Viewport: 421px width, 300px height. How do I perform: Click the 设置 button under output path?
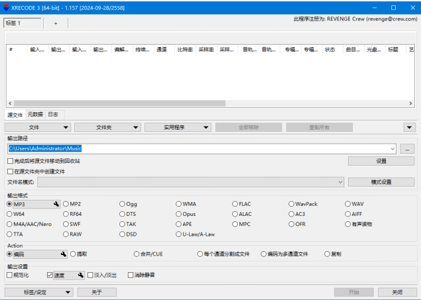click(381, 161)
